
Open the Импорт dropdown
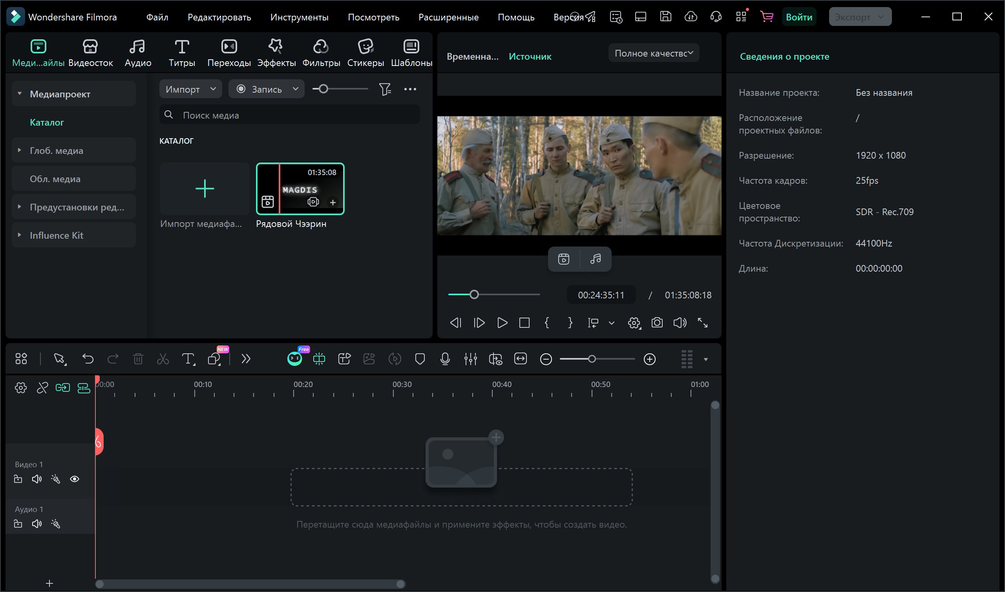[191, 90]
